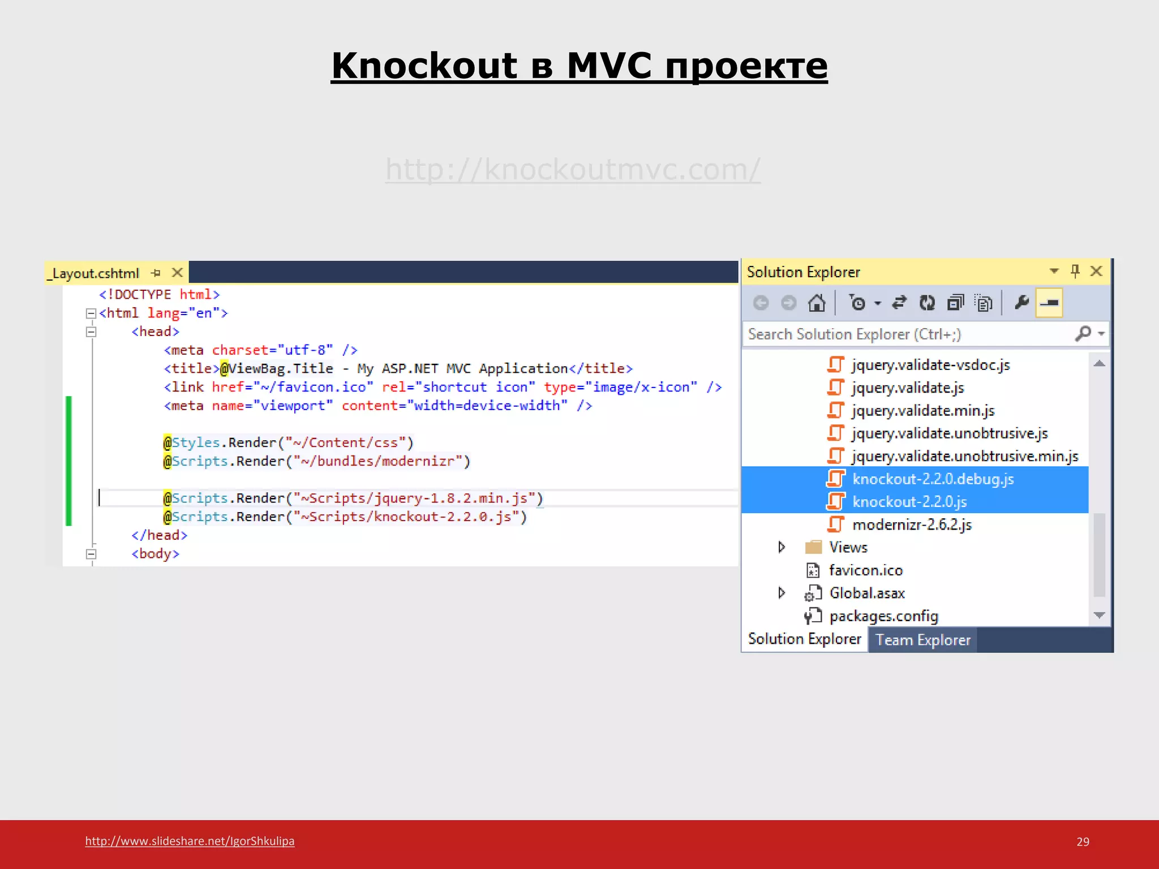Click the Views folder icon
1159x869 pixels.
point(813,547)
